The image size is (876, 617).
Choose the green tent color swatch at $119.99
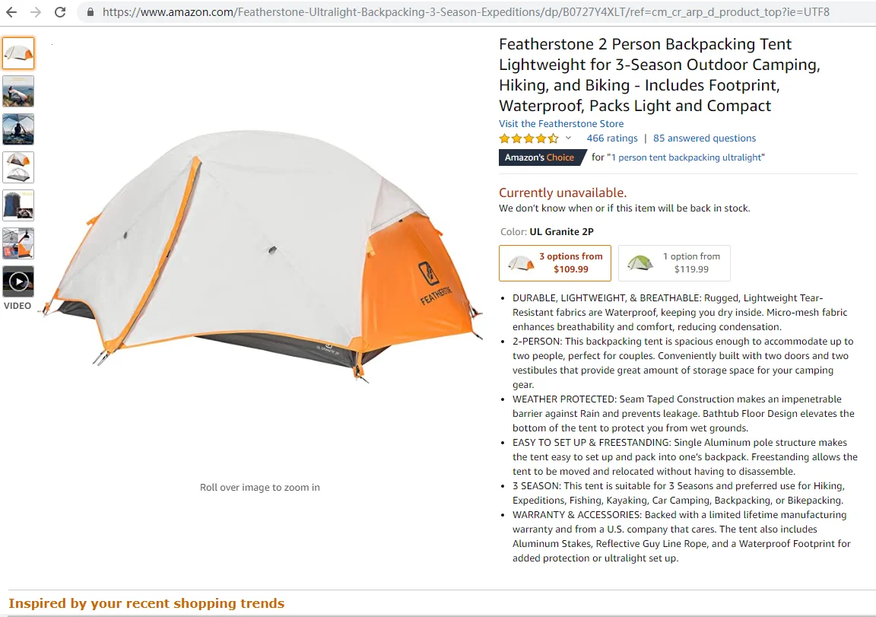click(x=674, y=262)
